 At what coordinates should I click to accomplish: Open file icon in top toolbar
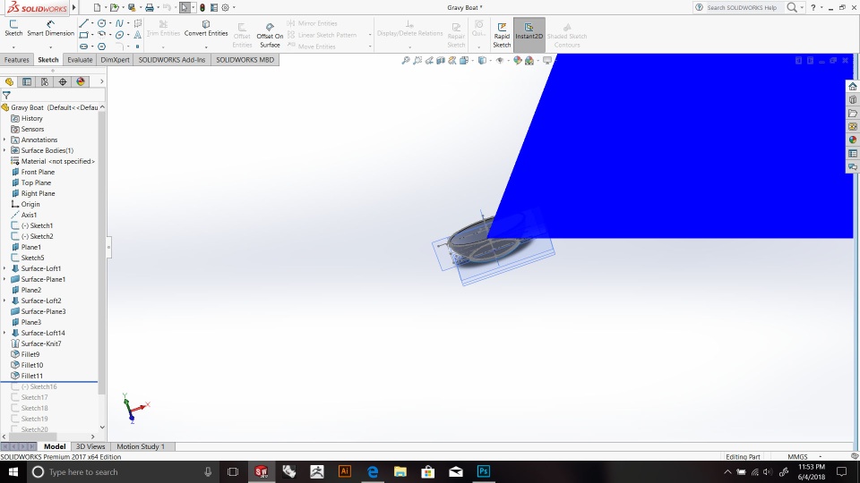(x=114, y=8)
